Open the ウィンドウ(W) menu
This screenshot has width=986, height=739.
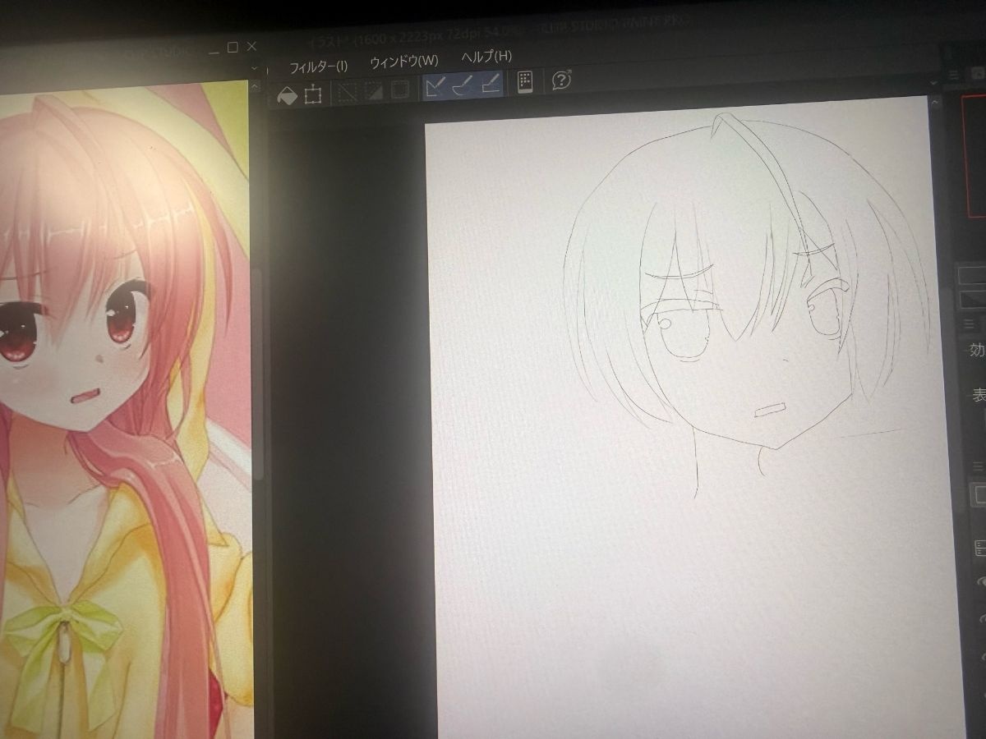pyautogui.click(x=403, y=61)
